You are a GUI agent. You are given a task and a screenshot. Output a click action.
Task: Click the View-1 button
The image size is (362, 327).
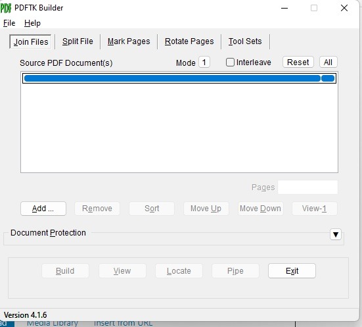click(x=315, y=209)
